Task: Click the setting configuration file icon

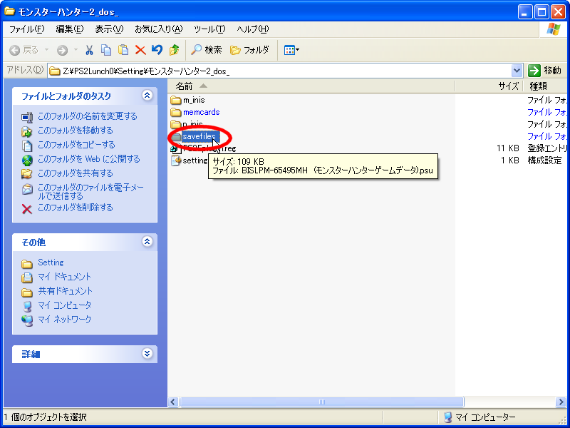Action: [176, 160]
